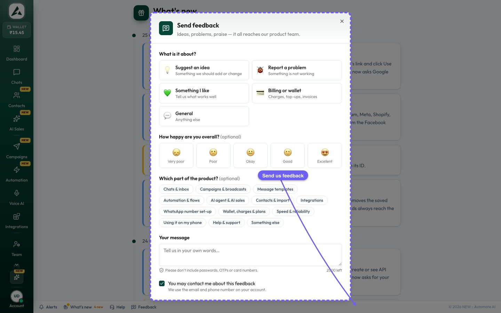This screenshot has height=313, width=501.
Task: Open Voice AI section
Action: [17, 198]
